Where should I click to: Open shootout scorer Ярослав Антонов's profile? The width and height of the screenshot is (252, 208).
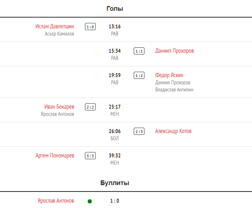56,201
